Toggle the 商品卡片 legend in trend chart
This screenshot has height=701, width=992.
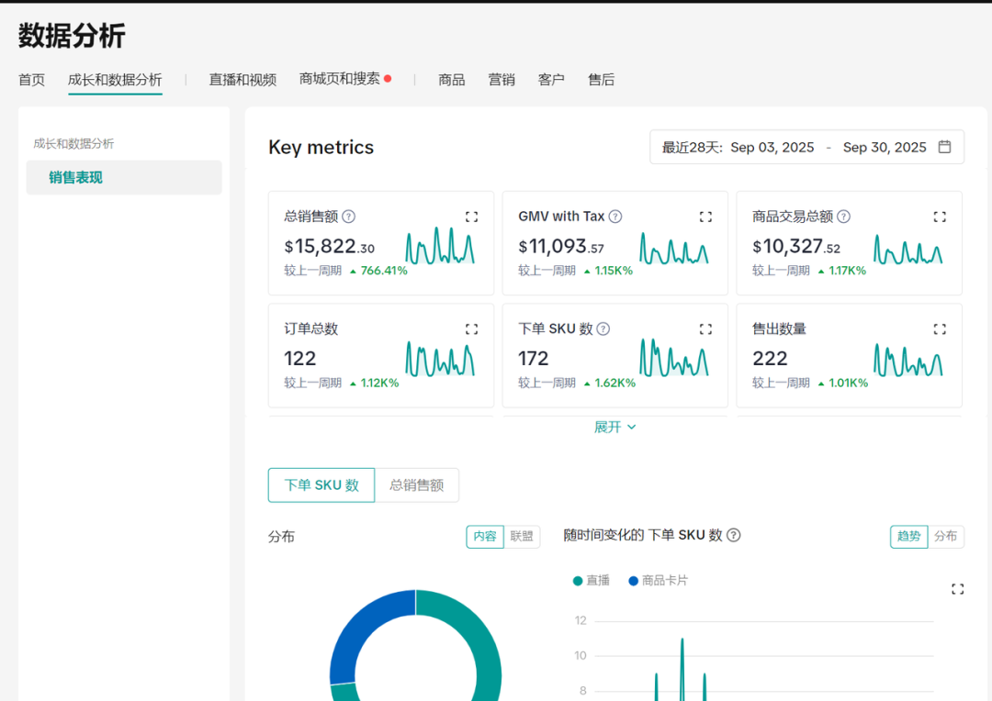point(657,581)
